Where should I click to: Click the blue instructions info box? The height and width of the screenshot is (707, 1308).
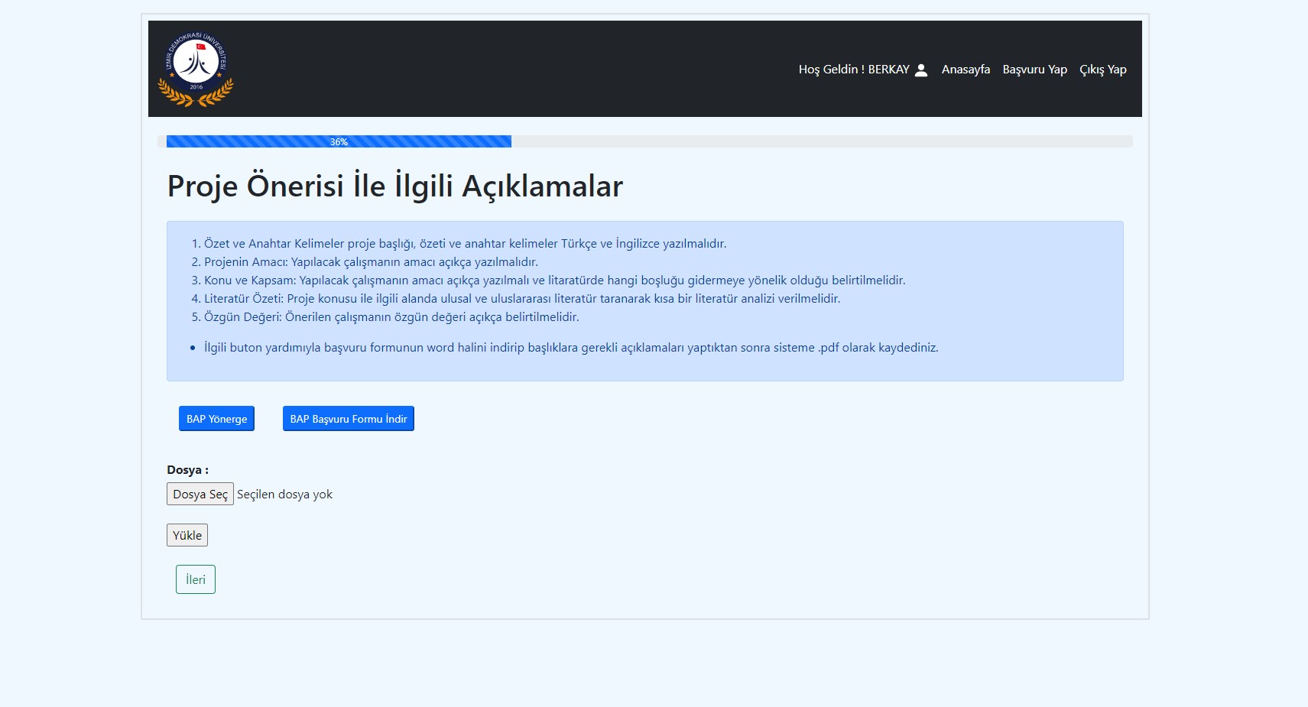click(644, 301)
